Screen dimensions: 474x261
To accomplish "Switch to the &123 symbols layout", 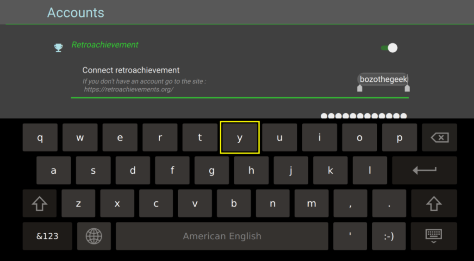I will 47,236.
